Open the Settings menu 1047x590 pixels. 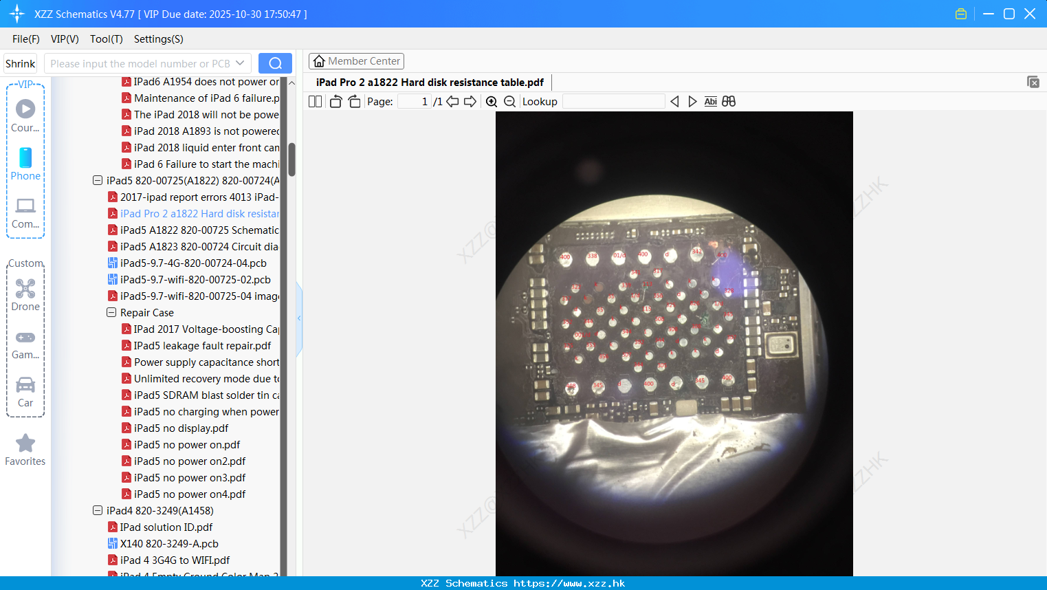pyautogui.click(x=159, y=39)
